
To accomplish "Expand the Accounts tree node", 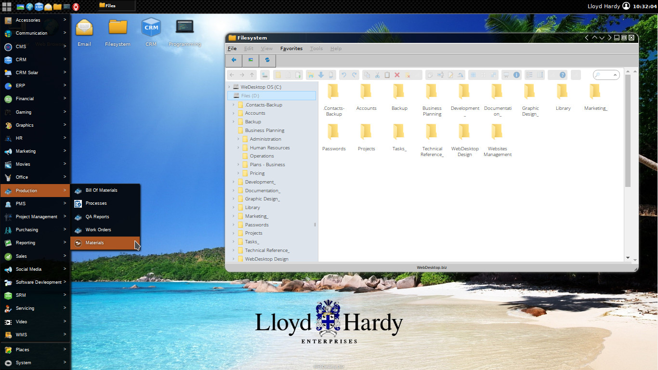I will click(x=234, y=113).
